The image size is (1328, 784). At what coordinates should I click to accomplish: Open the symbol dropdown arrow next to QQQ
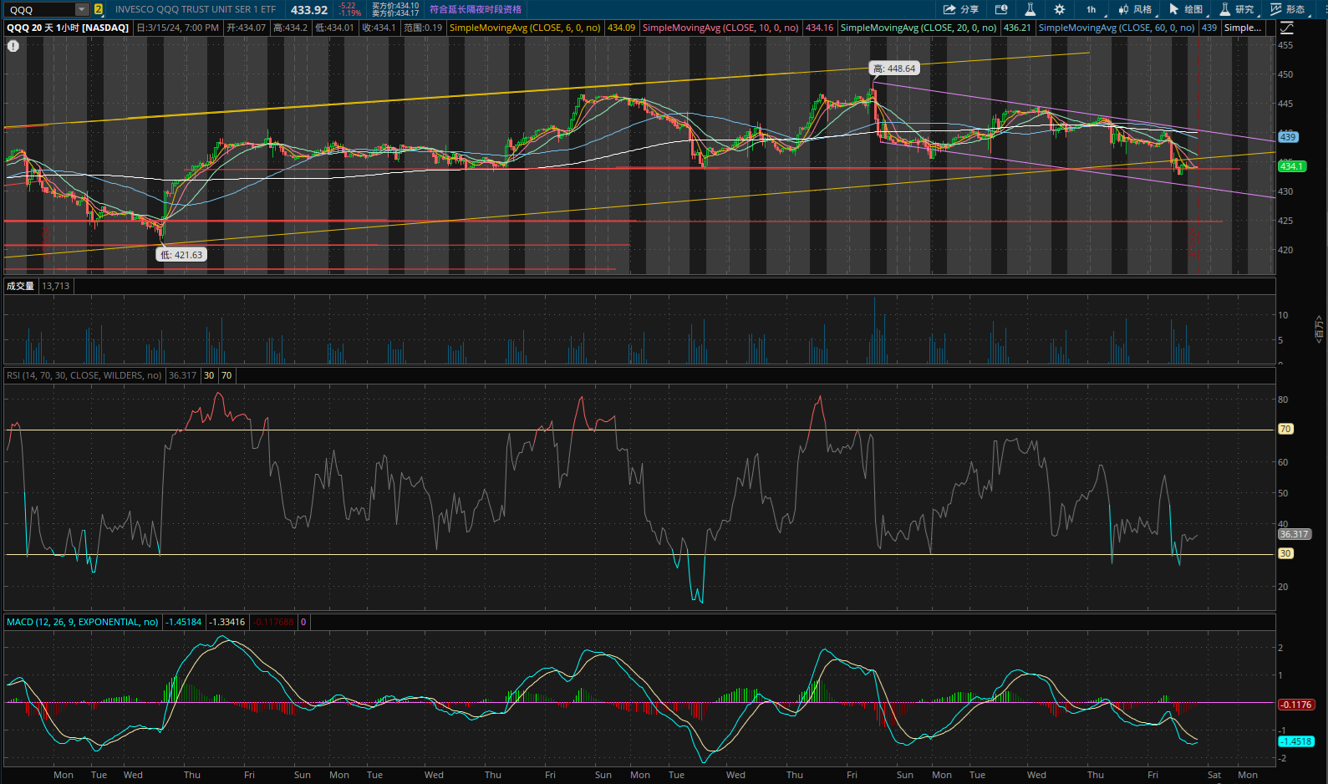(x=82, y=9)
